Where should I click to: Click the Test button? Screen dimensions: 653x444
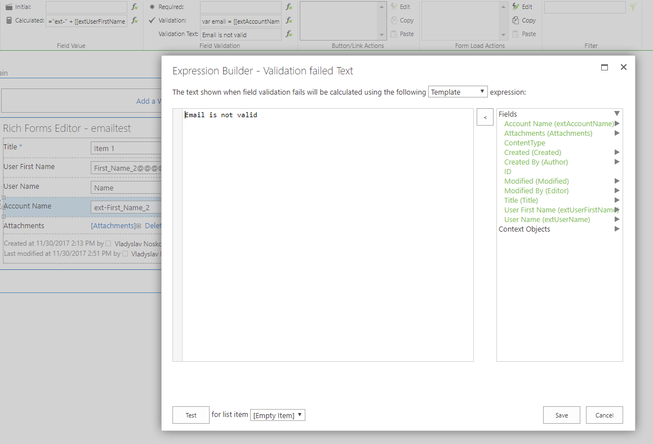click(x=191, y=415)
